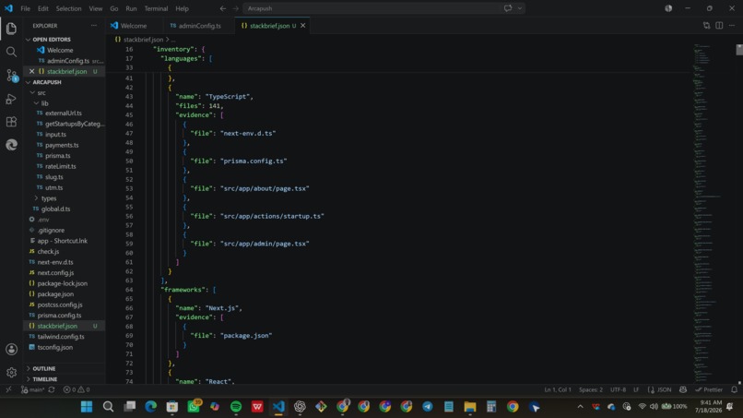
Task: Open the command center dropdown arrow
Action: [x=520, y=8]
